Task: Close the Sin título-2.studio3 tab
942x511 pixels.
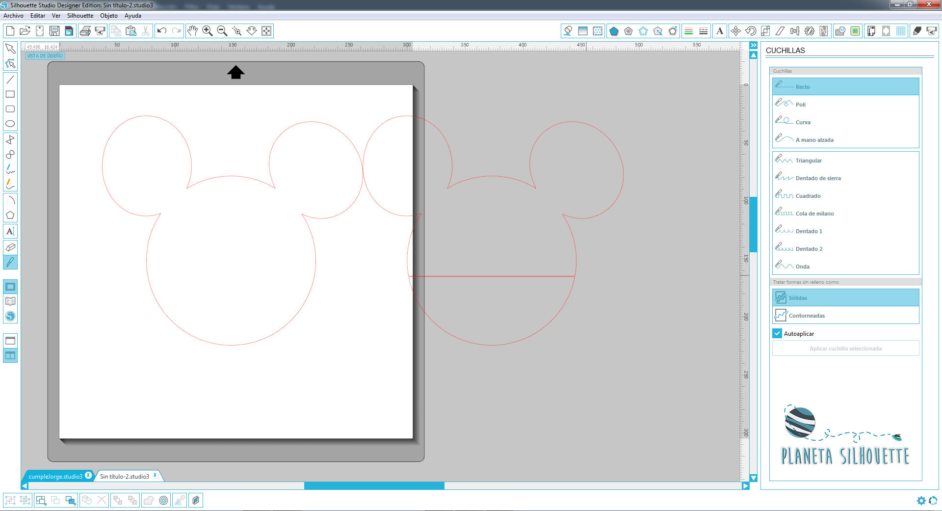Action: pos(155,475)
